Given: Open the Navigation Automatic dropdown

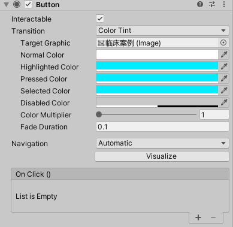Looking at the screenshot, I should tap(162, 143).
